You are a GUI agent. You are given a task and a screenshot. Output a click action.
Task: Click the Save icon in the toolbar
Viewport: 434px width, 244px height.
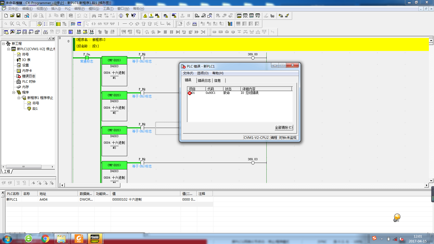18,16
